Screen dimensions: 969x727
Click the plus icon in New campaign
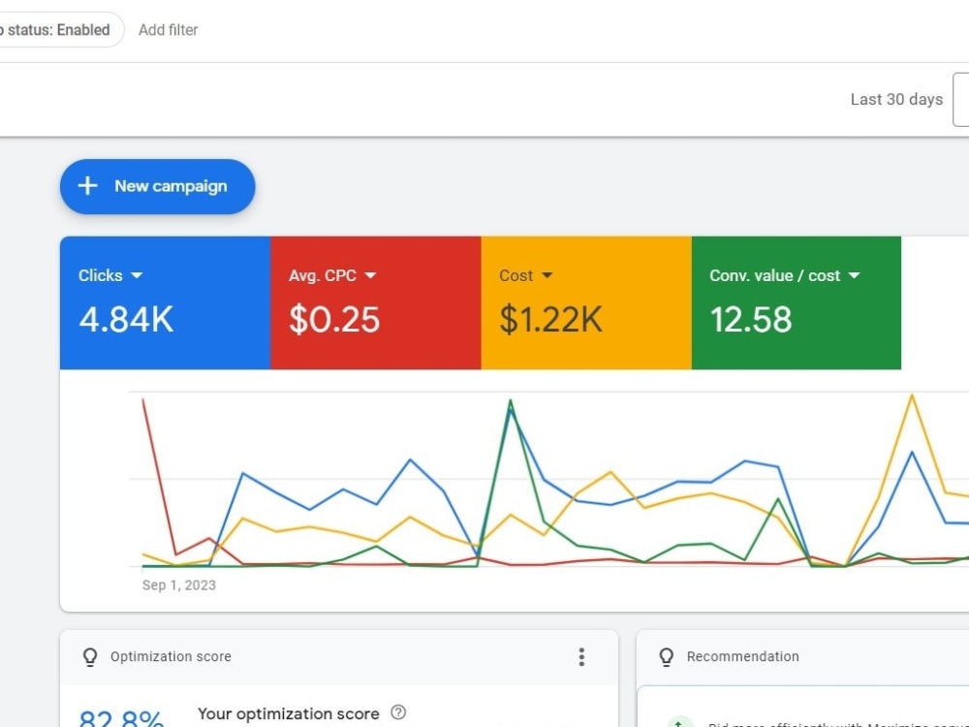(x=88, y=186)
